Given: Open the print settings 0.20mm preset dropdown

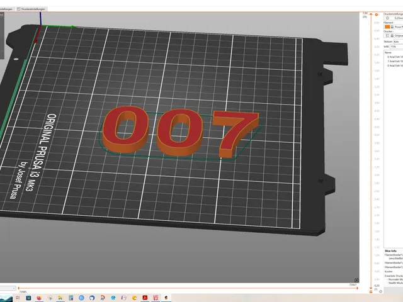Looking at the screenshot, I should (393, 18).
